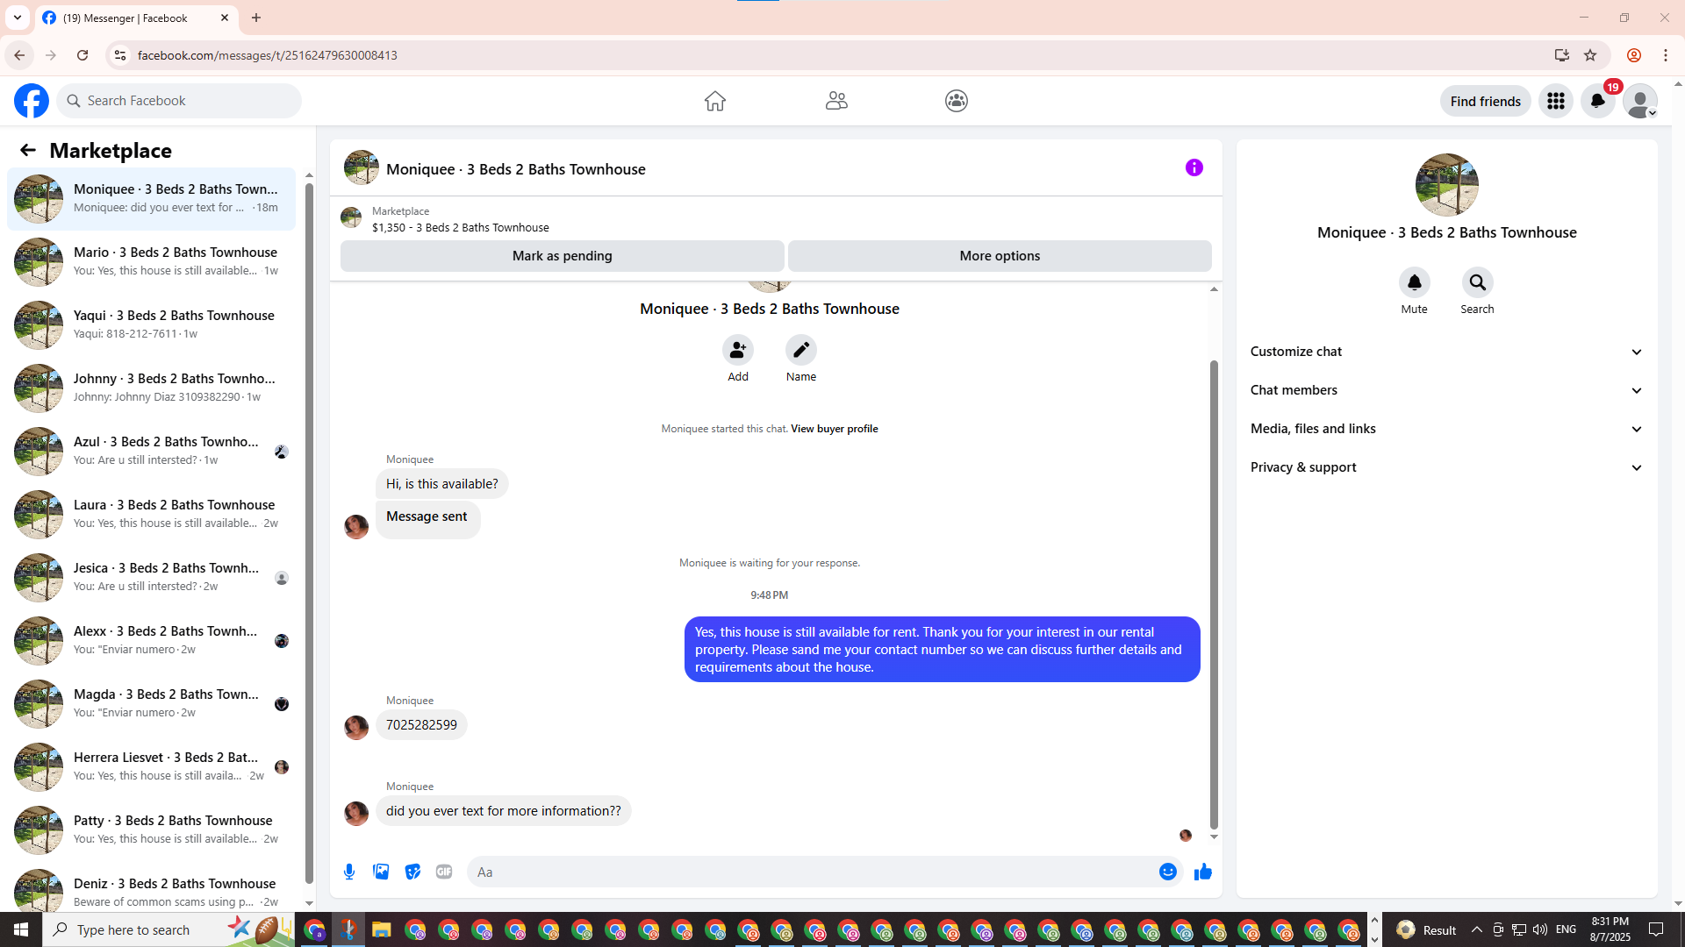1685x947 pixels.
Task: Open Laura's townhouse conversation
Action: [152, 514]
